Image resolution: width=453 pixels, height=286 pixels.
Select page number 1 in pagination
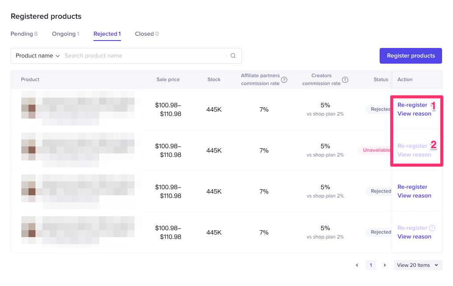point(370,265)
